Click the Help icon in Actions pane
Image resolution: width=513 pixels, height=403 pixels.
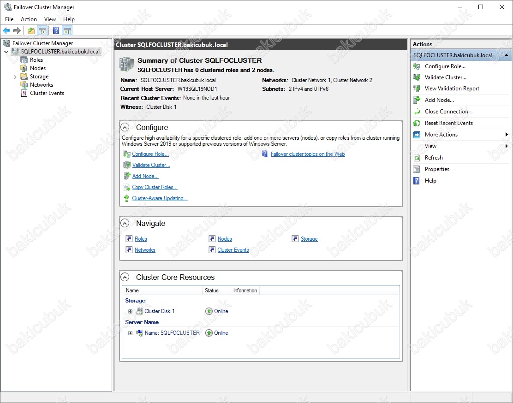(x=417, y=181)
